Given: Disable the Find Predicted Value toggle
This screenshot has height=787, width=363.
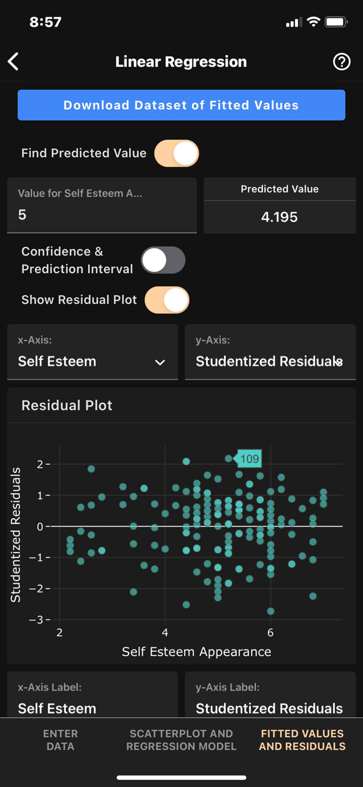Looking at the screenshot, I should tap(176, 153).
